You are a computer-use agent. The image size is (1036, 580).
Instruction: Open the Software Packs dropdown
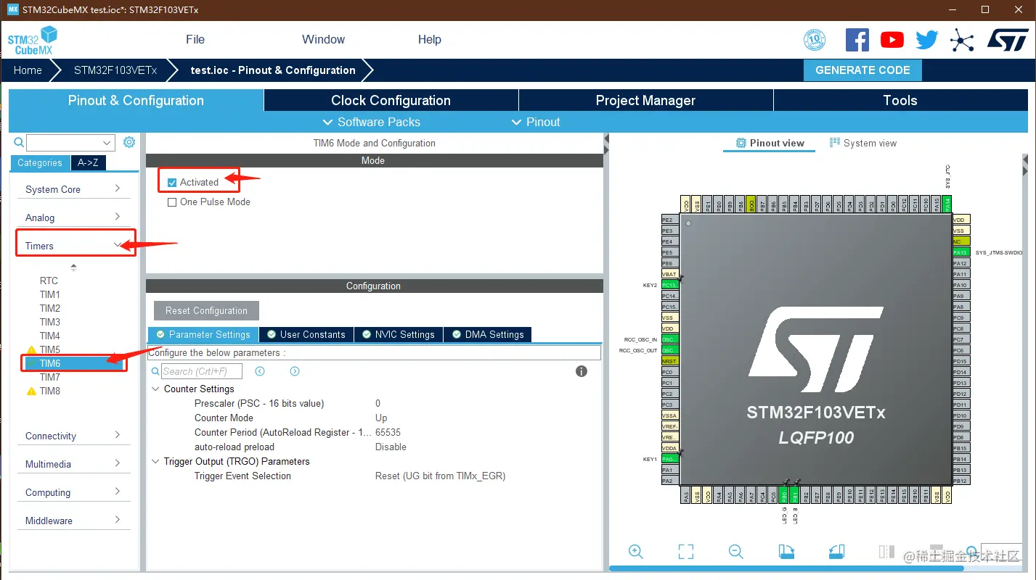[371, 122]
